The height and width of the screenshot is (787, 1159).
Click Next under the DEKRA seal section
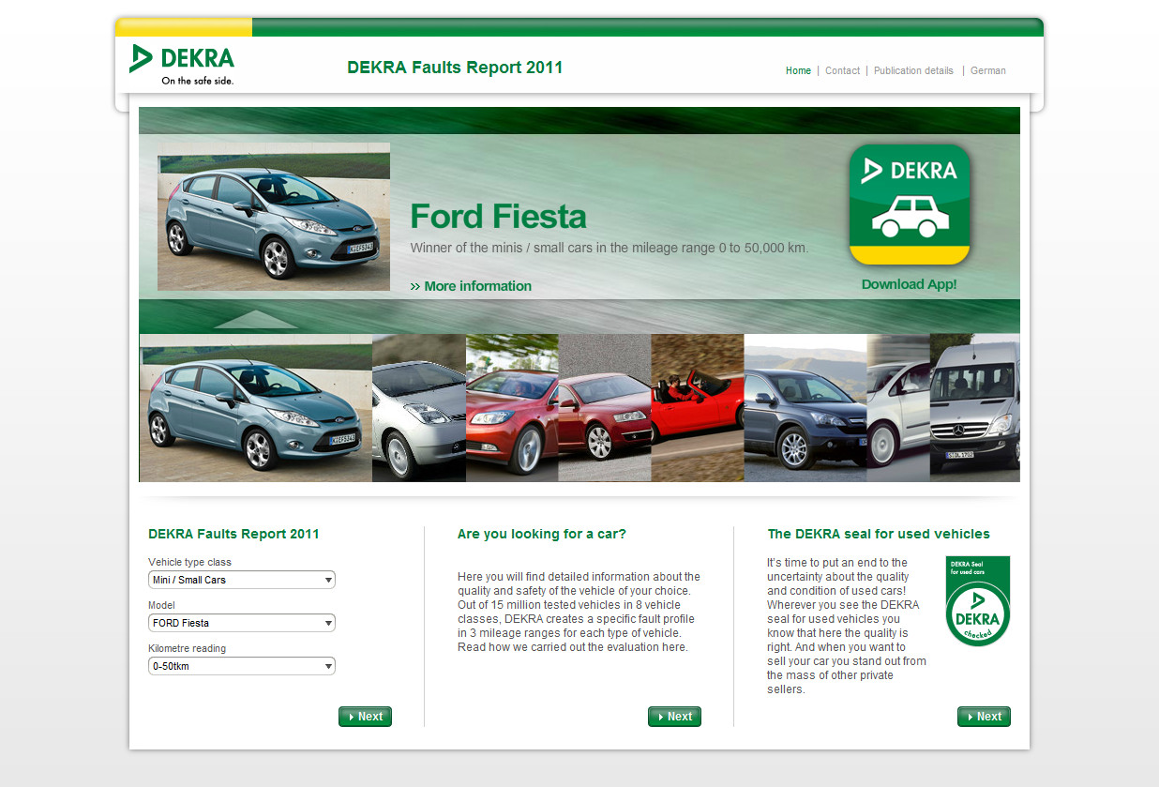(984, 717)
